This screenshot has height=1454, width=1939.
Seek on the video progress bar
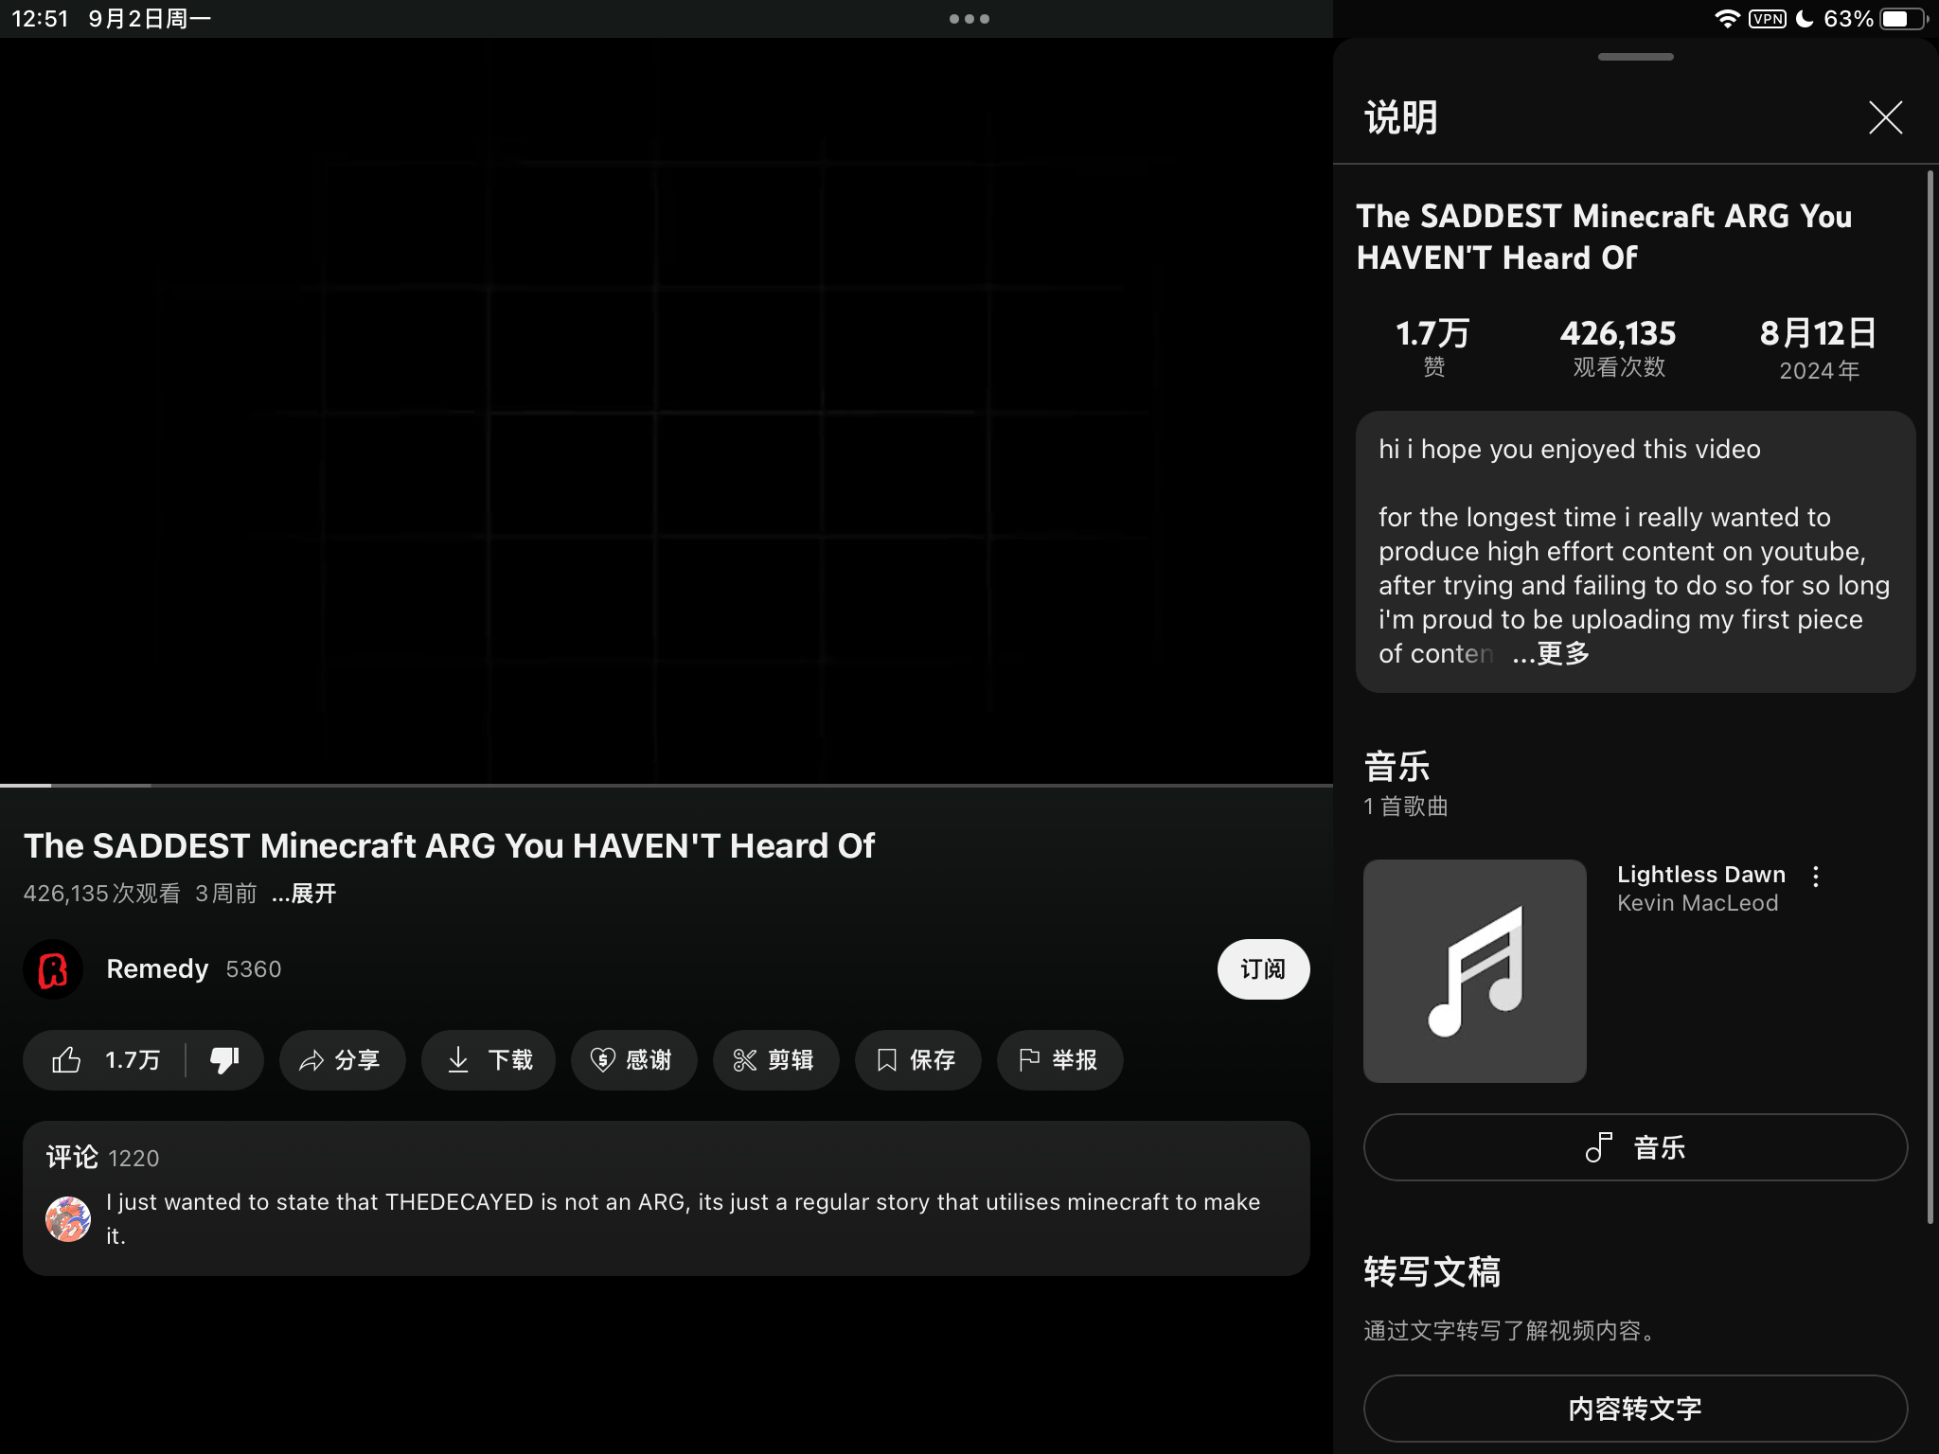pos(663,785)
